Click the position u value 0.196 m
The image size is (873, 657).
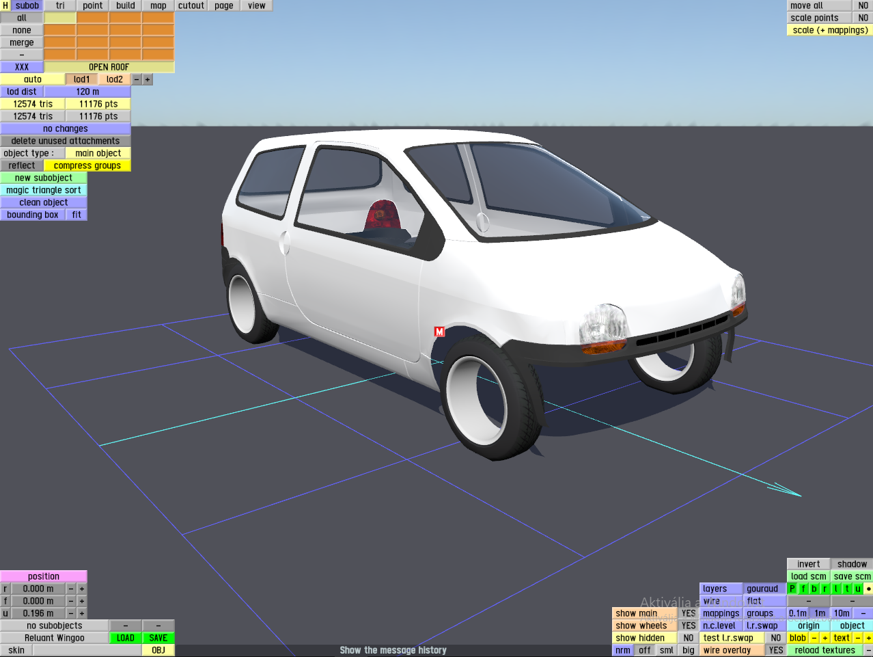coord(38,613)
